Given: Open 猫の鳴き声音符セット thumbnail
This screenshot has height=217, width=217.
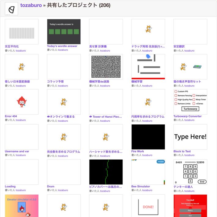Looking at the screenshot, I should [190, 67].
